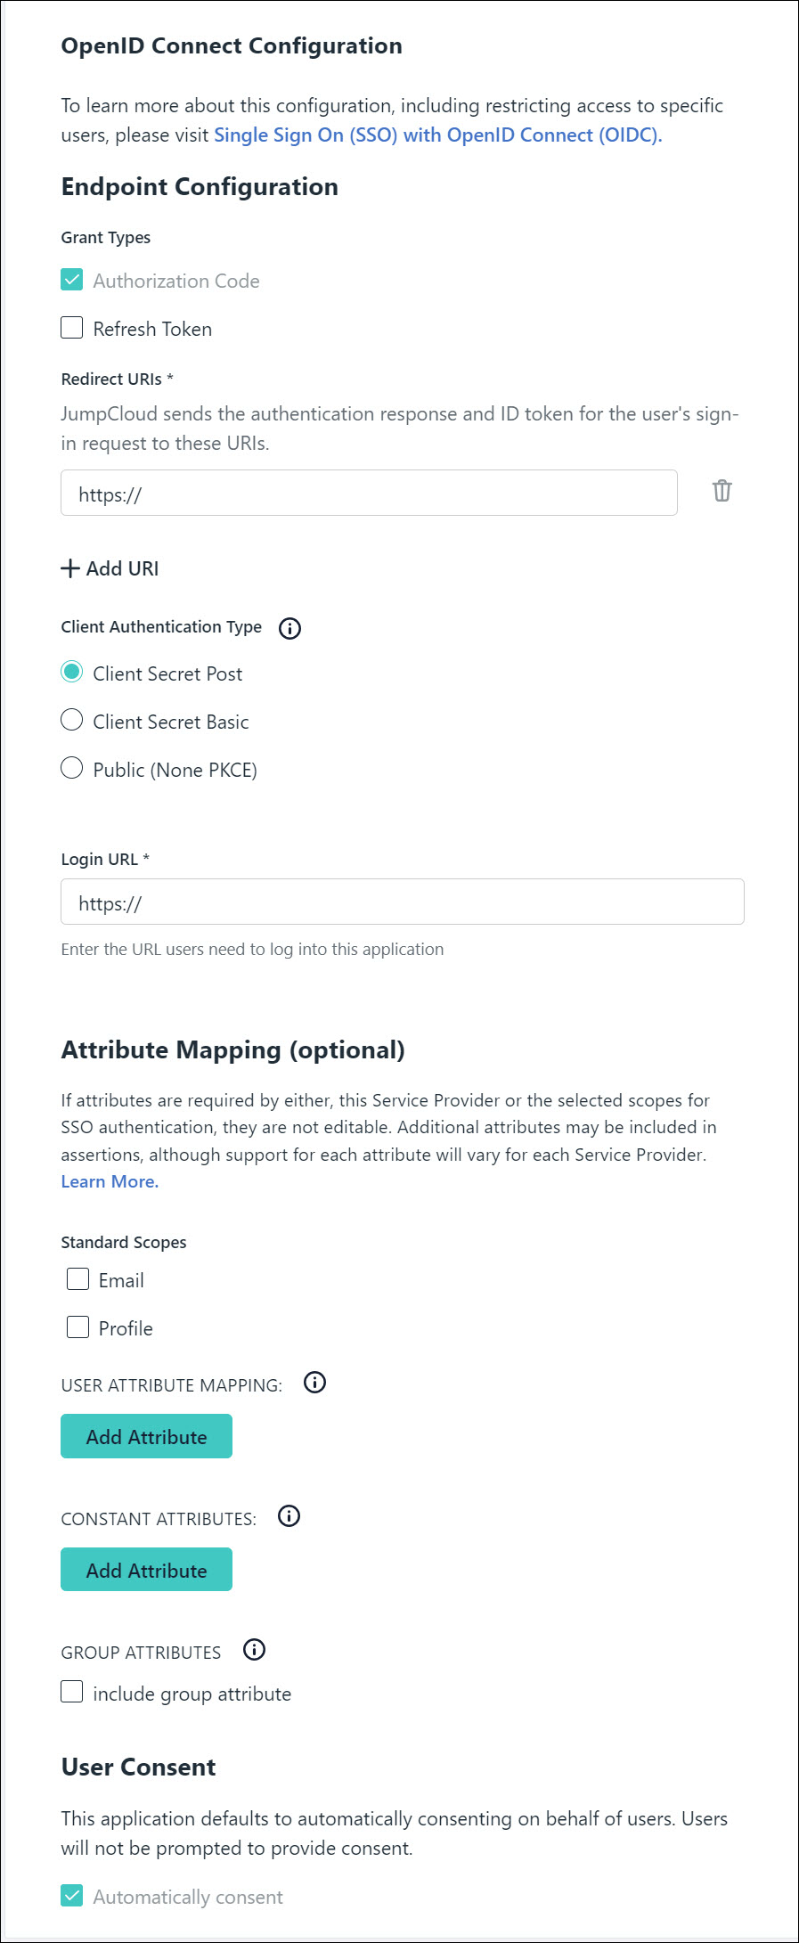
Task: Delete the Redirect URI entry
Action: pyautogui.click(x=722, y=491)
